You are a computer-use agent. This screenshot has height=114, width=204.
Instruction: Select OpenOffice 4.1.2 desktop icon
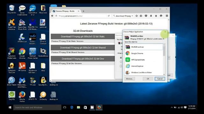33,10
